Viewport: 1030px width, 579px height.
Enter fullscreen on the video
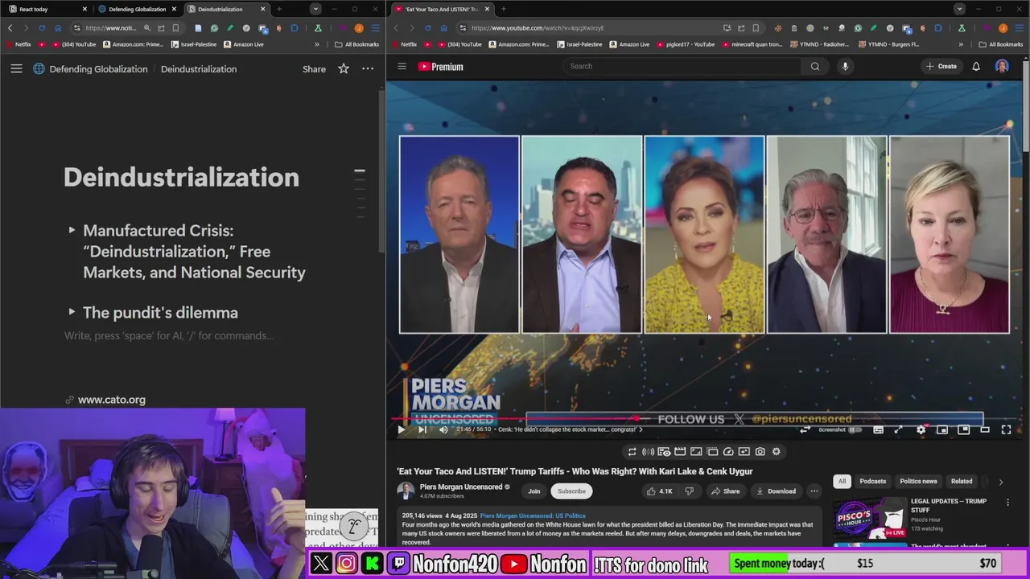pyautogui.click(x=1006, y=429)
